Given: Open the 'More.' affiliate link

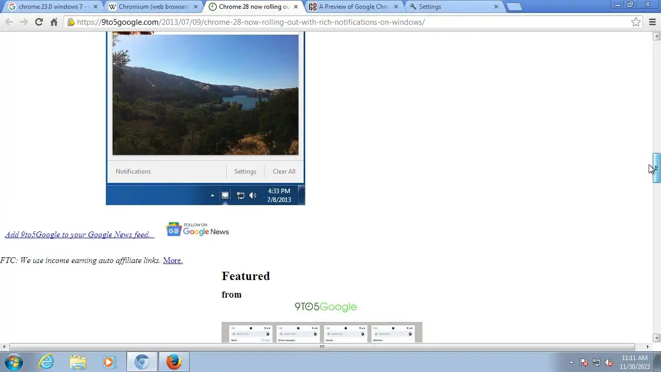Looking at the screenshot, I should pos(172,260).
